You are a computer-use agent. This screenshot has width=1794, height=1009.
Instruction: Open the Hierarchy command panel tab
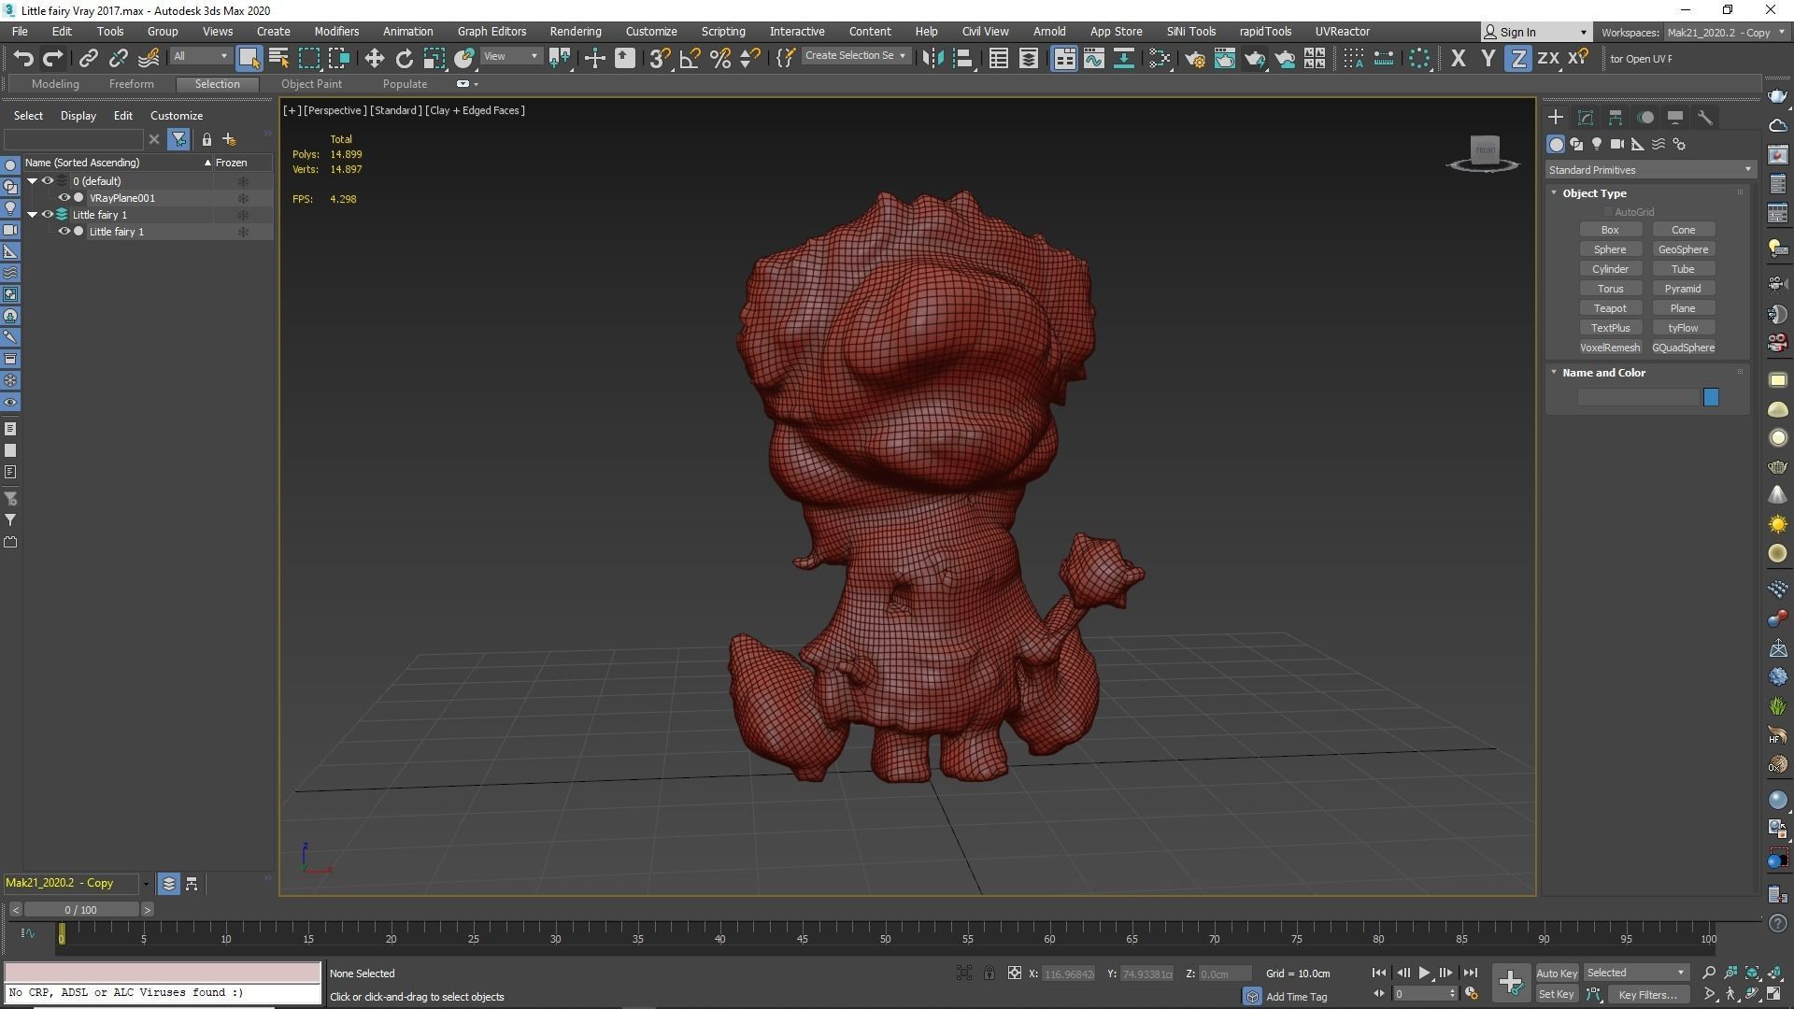click(x=1616, y=117)
